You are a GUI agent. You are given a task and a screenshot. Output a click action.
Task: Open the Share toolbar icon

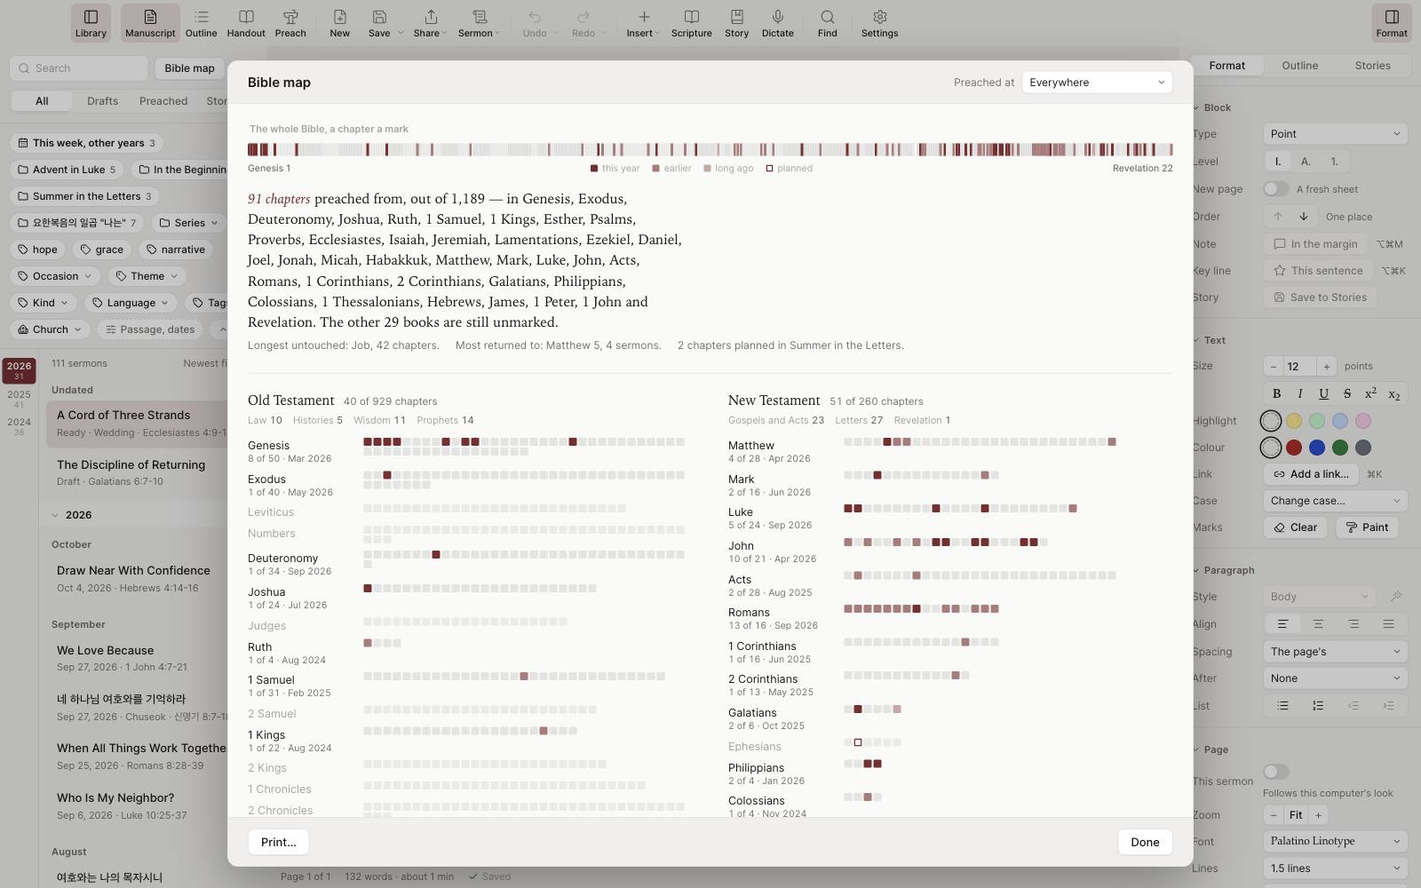pyautogui.click(x=431, y=23)
